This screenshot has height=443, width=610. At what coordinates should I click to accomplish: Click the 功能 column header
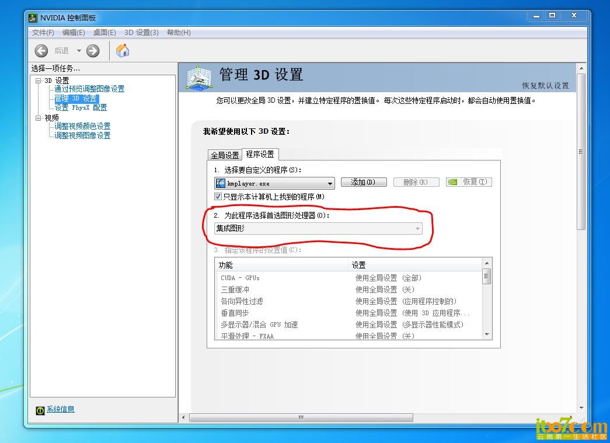pyautogui.click(x=281, y=265)
